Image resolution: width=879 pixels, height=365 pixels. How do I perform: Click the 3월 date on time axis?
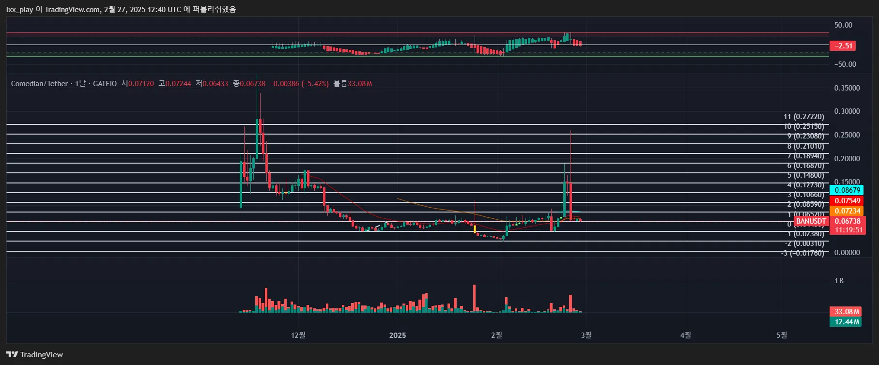point(586,335)
